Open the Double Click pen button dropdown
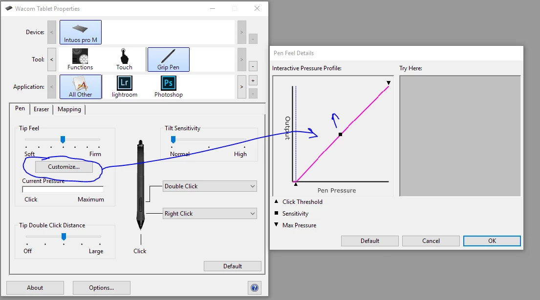This screenshot has height=300, width=540. point(210,186)
